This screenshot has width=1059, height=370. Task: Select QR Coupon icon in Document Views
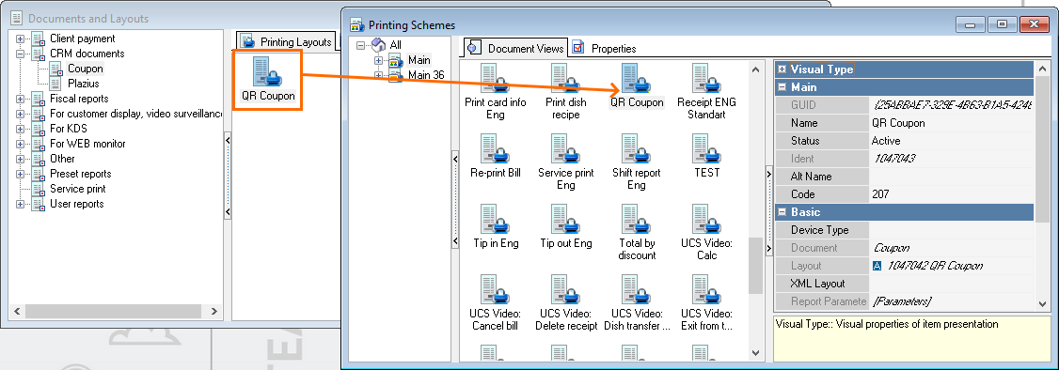[x=636, y=85]
